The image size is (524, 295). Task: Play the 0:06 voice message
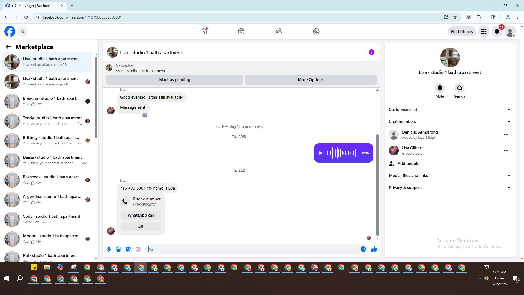321,153
